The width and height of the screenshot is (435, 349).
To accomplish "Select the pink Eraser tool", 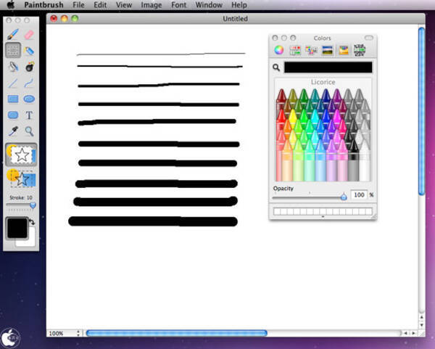I will pyautogui.click(x=30, y=34).
